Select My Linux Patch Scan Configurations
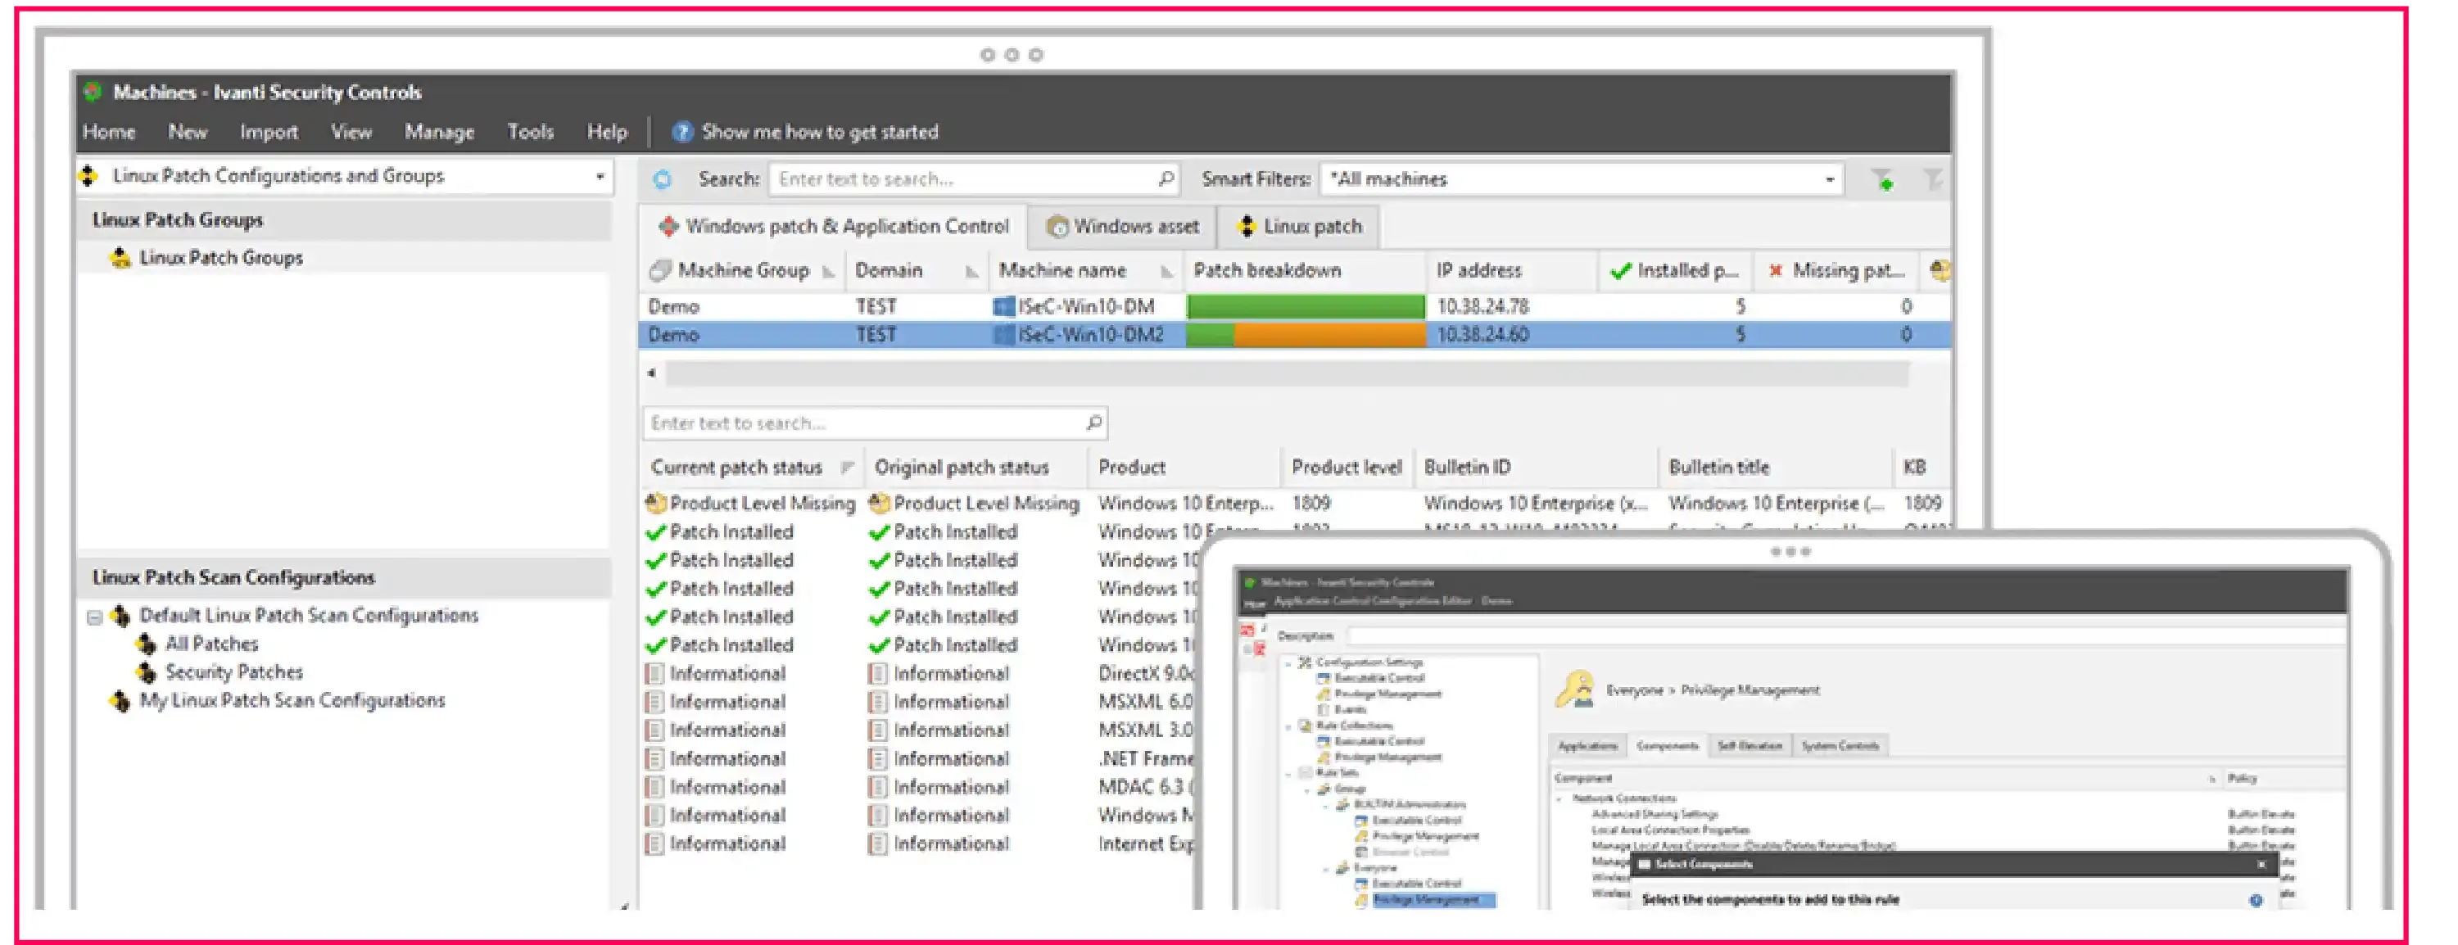The height and width of the screenshot is (945, 2458). point(292,701)
